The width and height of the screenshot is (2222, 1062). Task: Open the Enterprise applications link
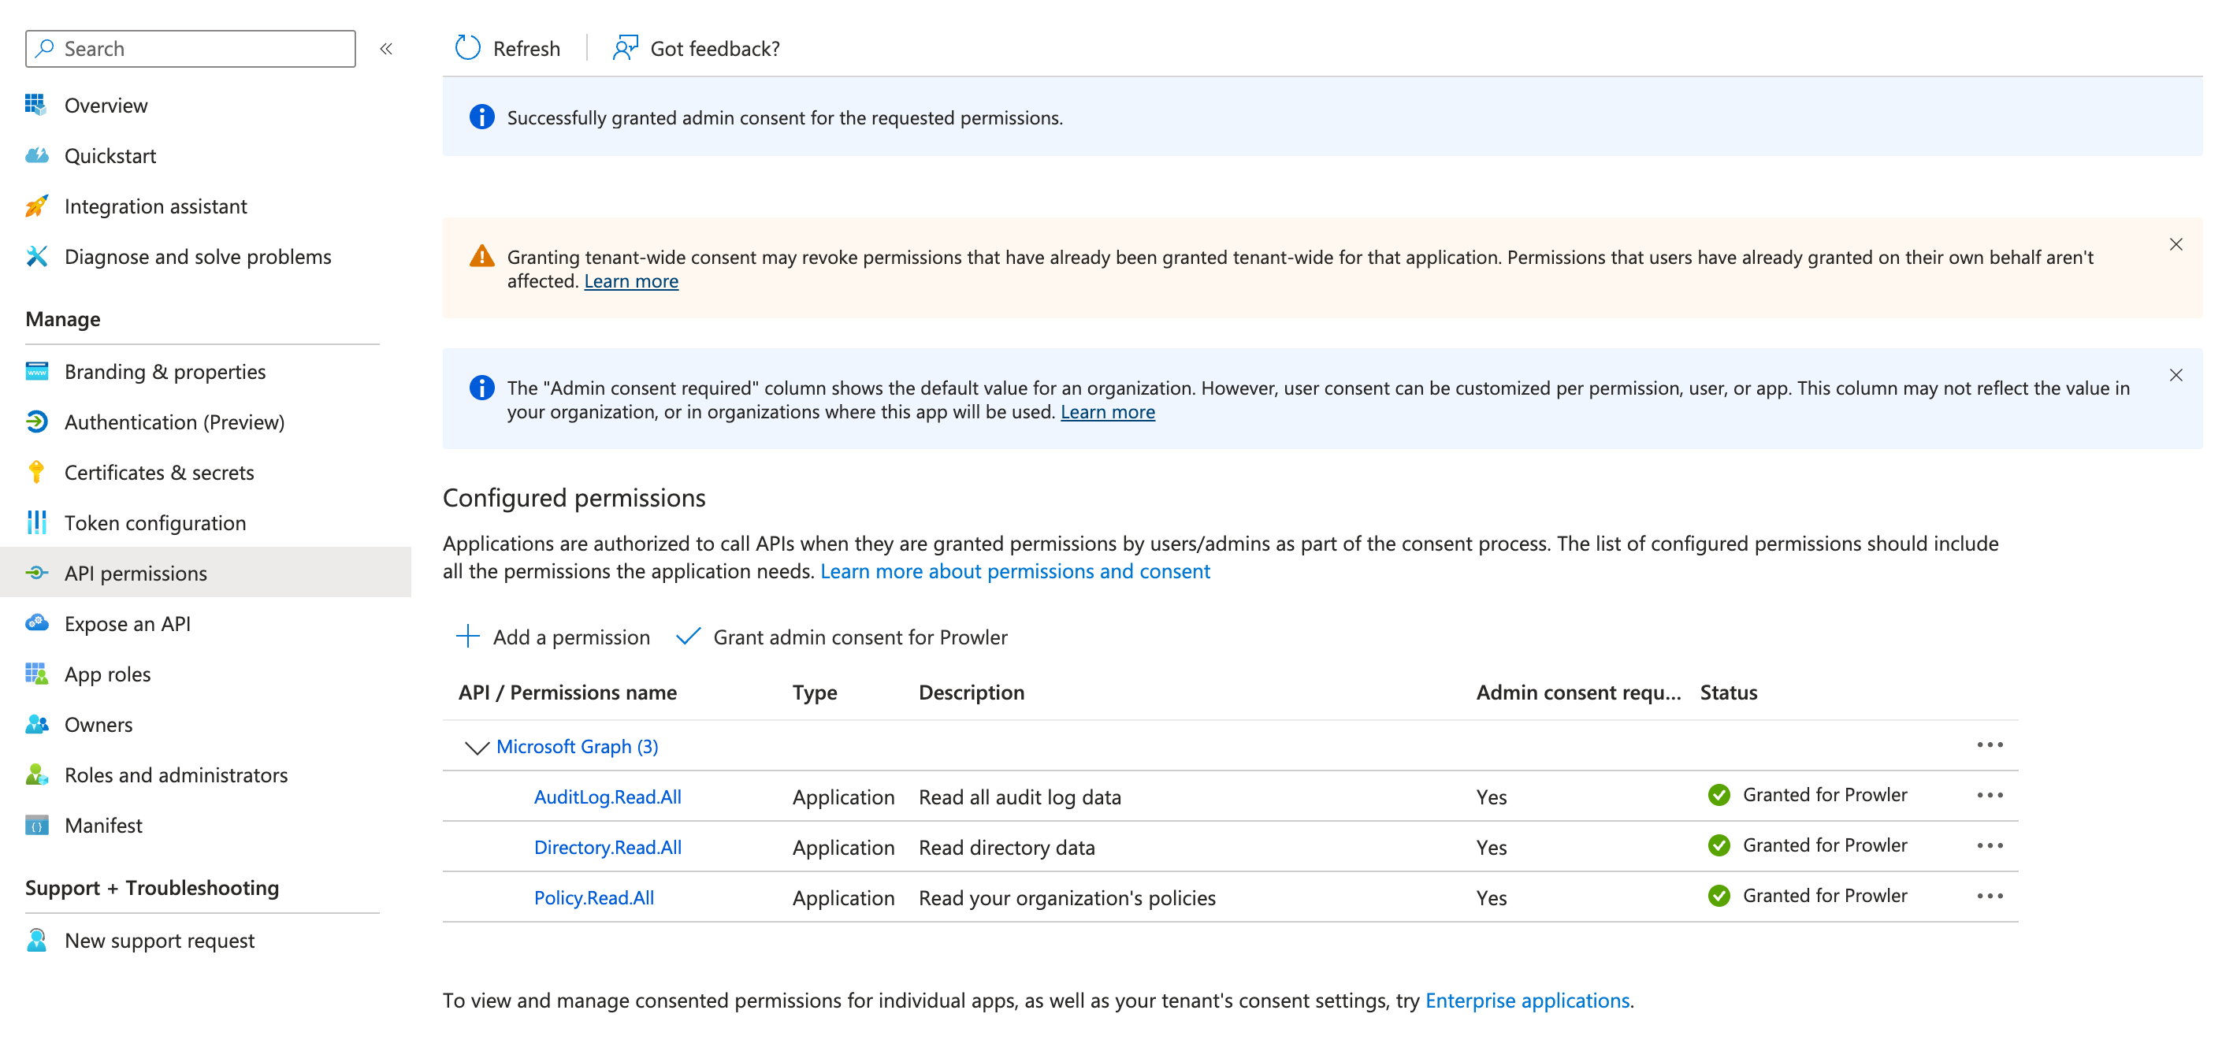[1527, 1000]
